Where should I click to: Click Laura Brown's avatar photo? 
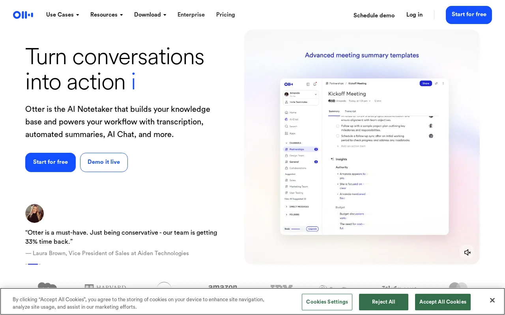point(34,213)
